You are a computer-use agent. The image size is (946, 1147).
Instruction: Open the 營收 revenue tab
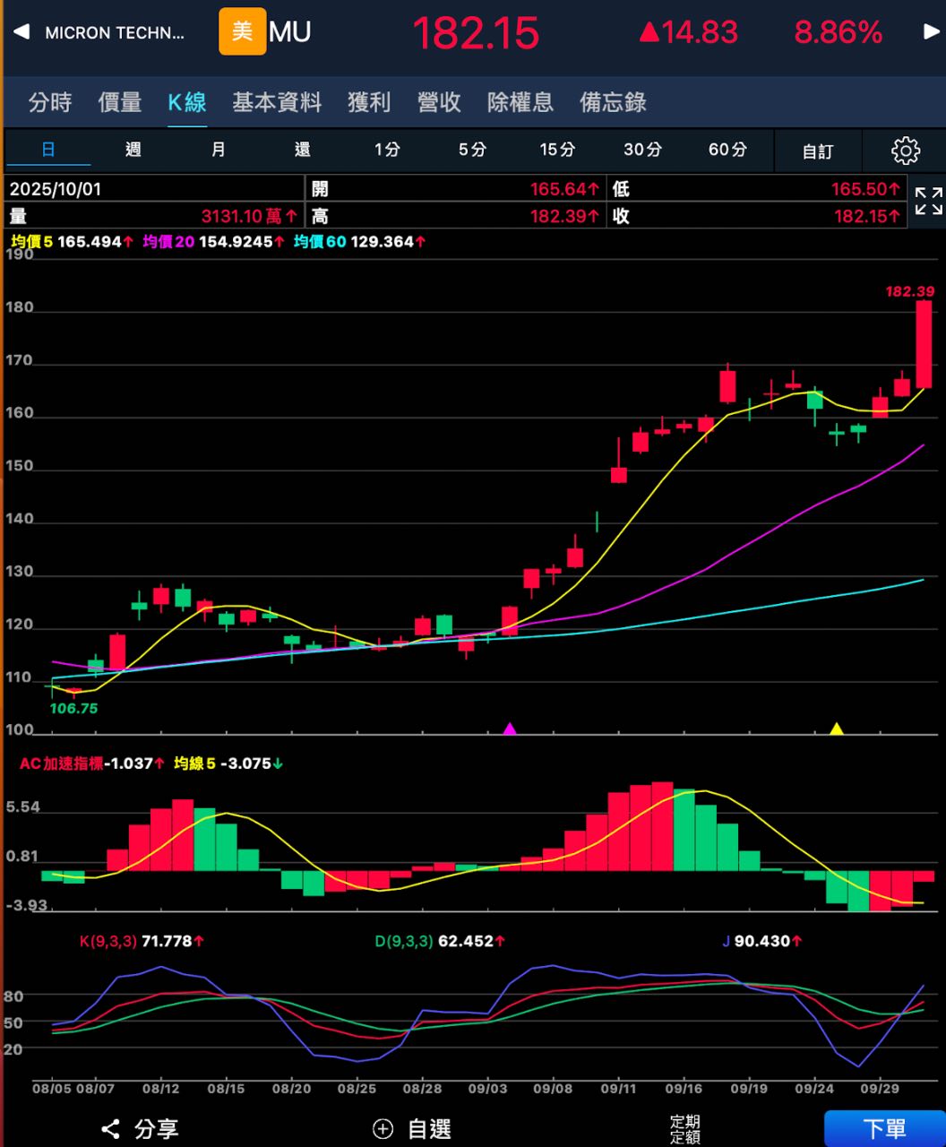[x=439, y=102]
